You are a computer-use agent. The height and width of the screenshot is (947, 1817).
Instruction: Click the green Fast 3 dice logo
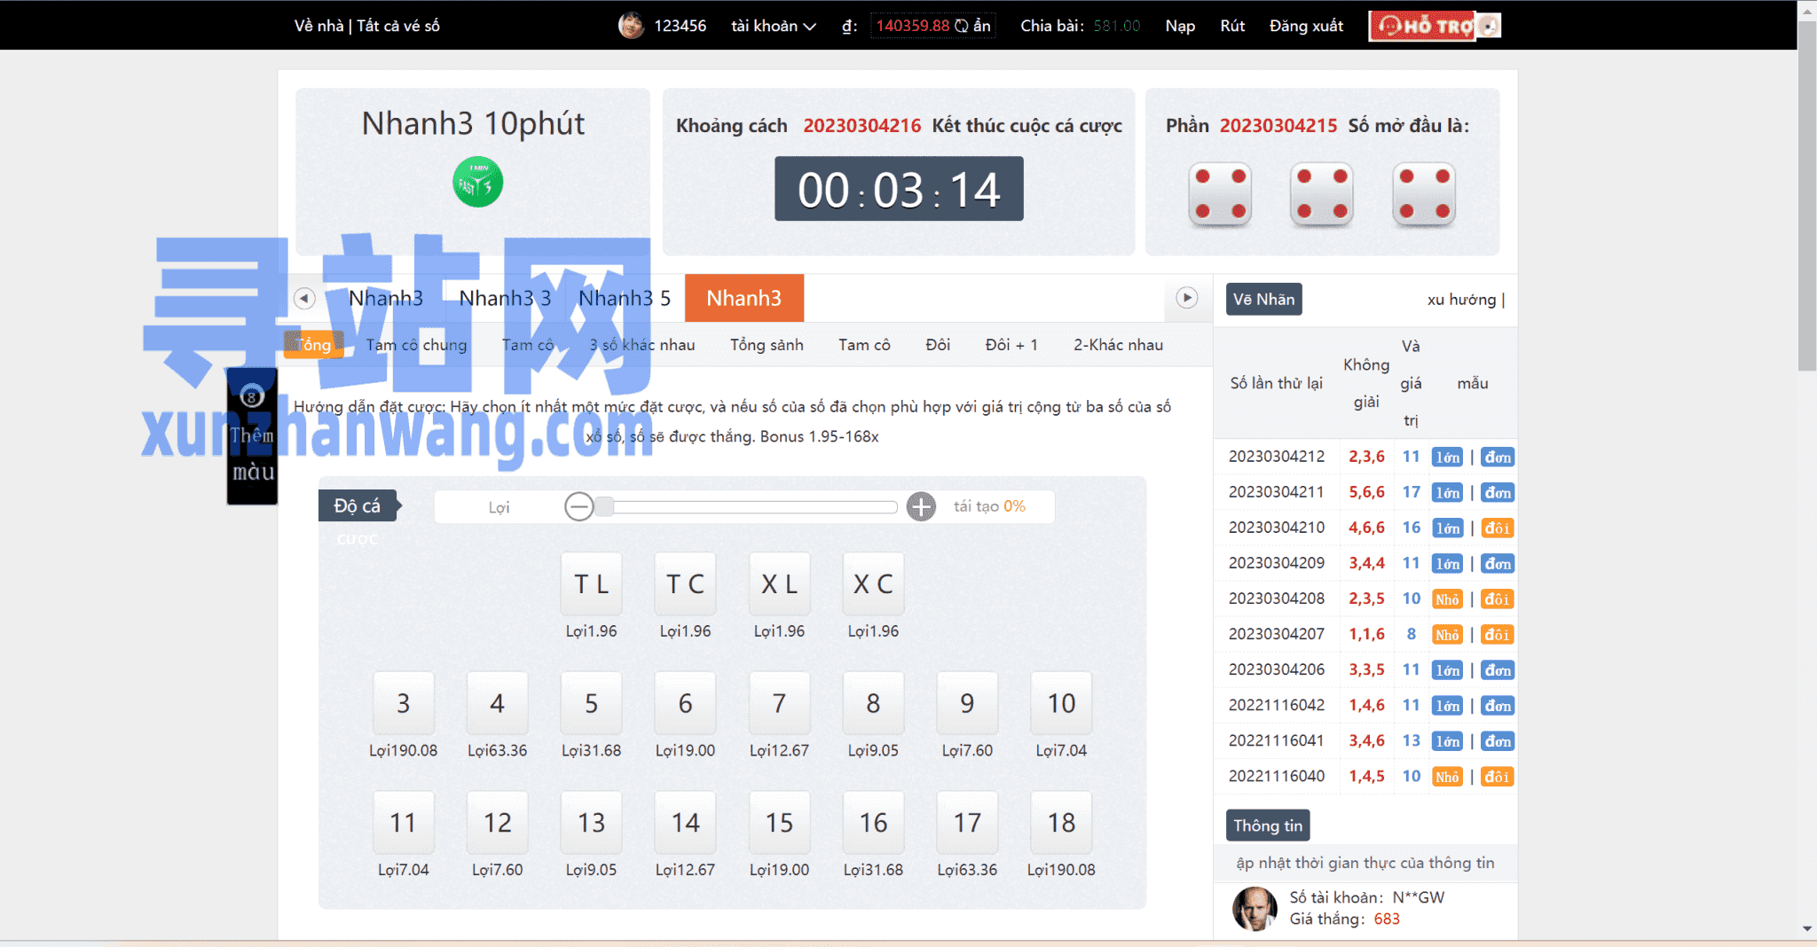click(477, 182)
